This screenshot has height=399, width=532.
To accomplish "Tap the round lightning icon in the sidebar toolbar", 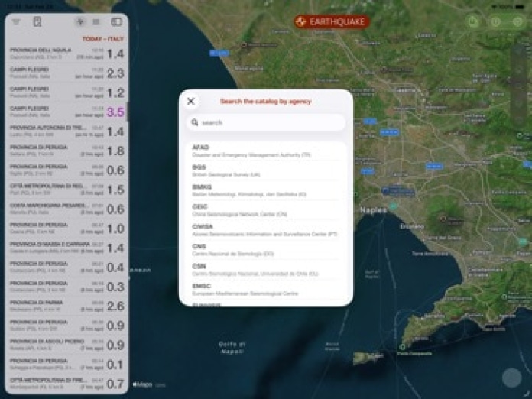I will click(80, 22).
